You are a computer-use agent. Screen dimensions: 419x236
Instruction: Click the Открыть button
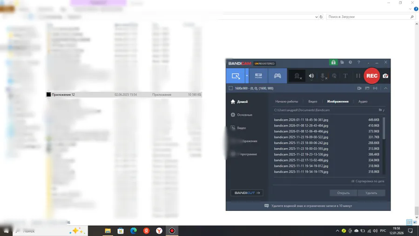(x=343, y=193)
